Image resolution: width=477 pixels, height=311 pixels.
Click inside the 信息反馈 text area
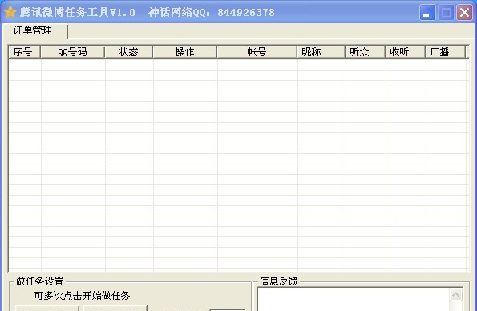[x=354, y=299]
